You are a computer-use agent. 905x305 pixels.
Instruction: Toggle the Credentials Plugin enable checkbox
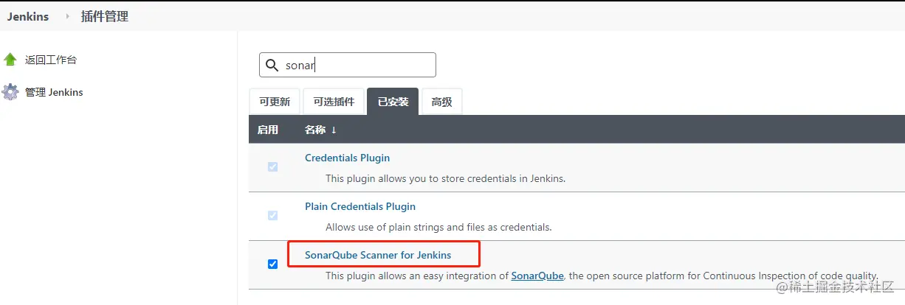tap(272, 167)
